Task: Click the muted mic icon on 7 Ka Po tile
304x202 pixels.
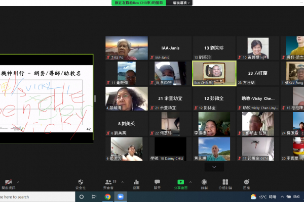Action: point(108,58)
